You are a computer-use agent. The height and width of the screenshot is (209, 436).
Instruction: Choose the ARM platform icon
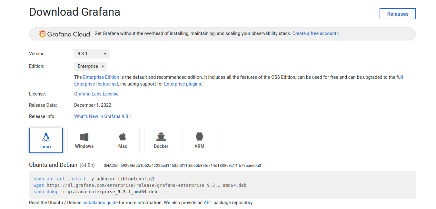(x=199, y=140)
